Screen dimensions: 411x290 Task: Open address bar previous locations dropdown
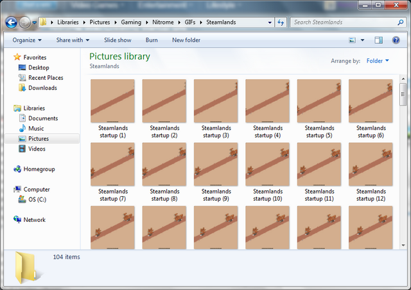pyautogui.click(x=270, y=23)
